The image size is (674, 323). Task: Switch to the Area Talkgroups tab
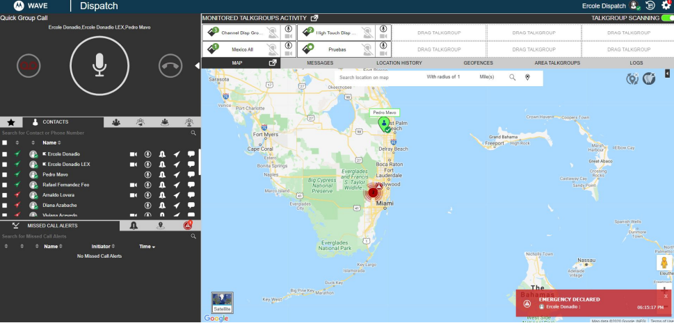click(x=557, y=63)
